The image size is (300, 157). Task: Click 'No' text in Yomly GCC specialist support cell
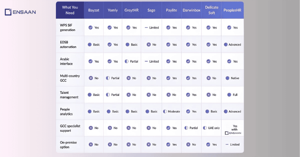pyautogui.click(x=115, y=128)
